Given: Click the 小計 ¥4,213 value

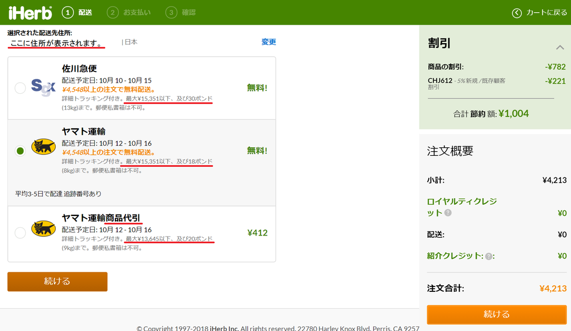Looking at the screenshot, I should tap(554, 180).
